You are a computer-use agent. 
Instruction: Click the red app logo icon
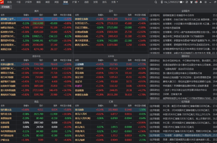2,2
